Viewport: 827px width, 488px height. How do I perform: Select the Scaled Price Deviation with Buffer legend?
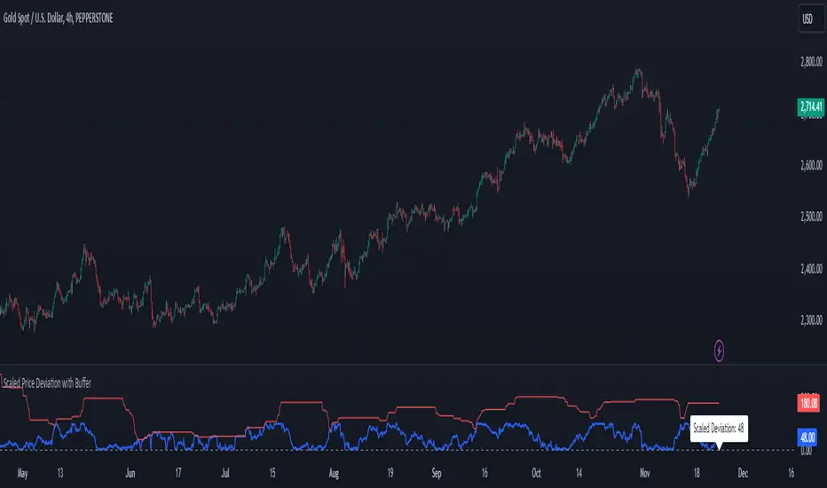point(47,383)
